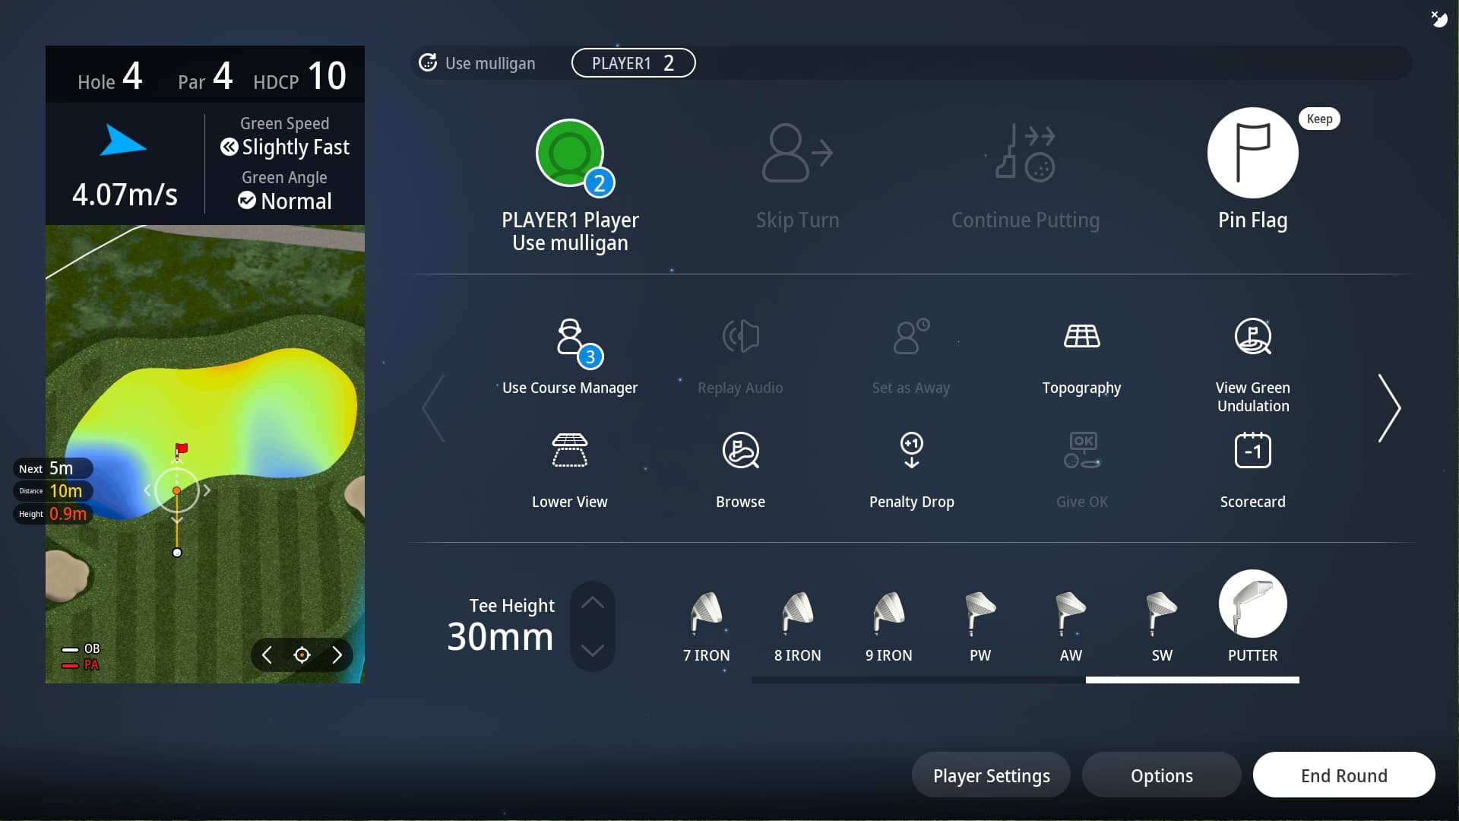Click the Penalty Drop icon
This screenshot has width=1459, height=821.
point(911,451)
